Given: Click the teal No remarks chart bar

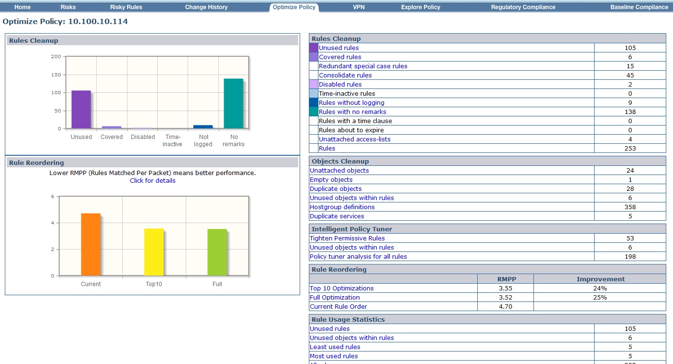Looking at the screenshot, I should pos(233,103).
